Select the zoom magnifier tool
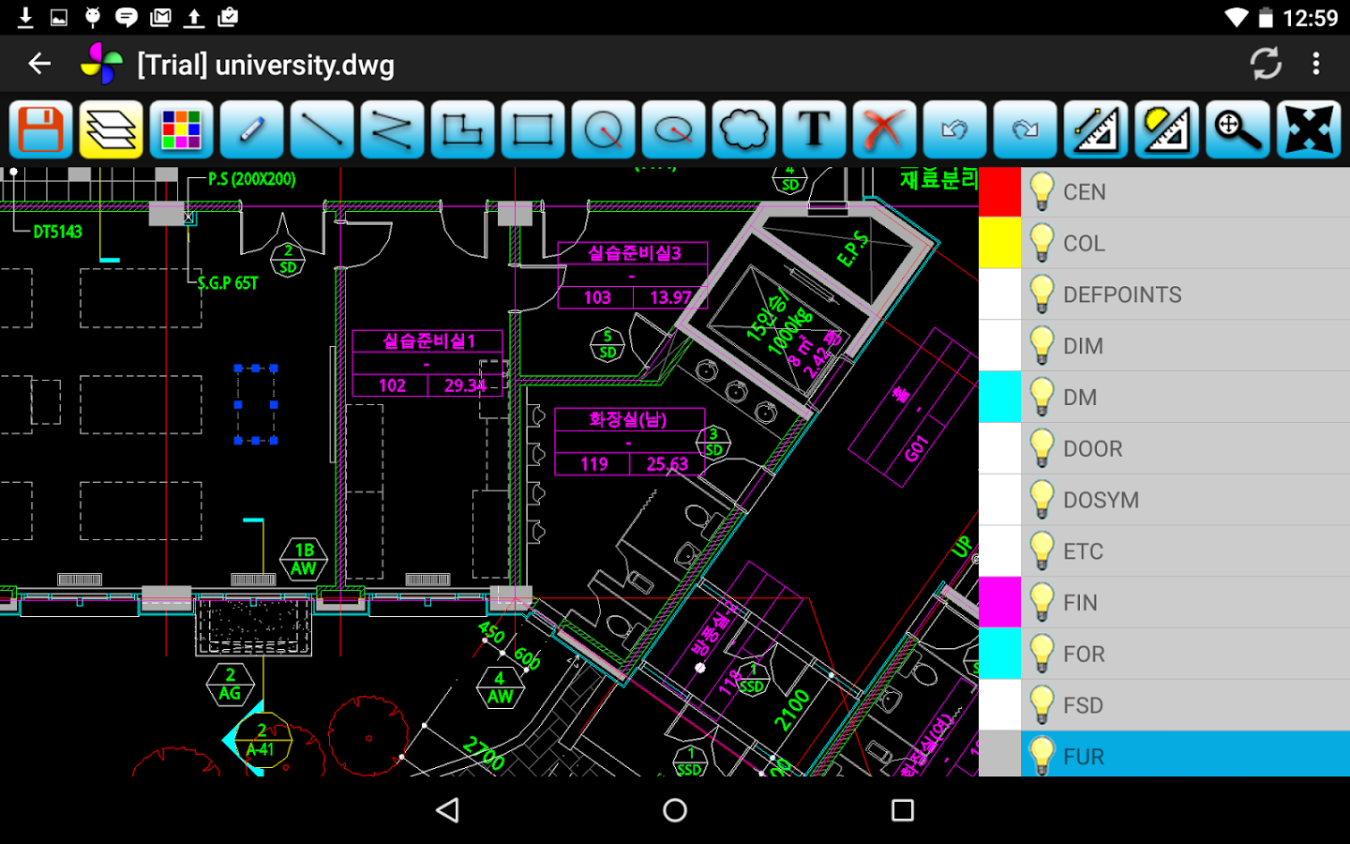This screenshot has width=1350, height=844. (1237, 129)
